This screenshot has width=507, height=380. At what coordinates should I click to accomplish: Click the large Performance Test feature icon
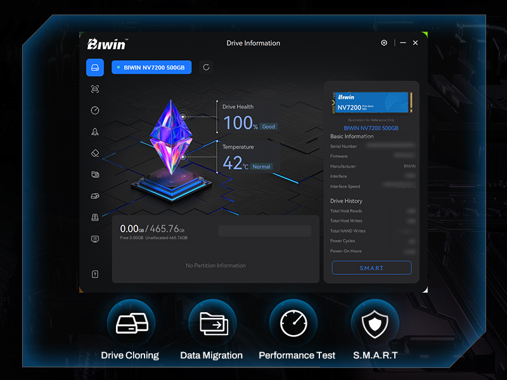[x=293, y=323]
